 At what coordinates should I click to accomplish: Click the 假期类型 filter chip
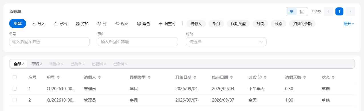(238, 24)
